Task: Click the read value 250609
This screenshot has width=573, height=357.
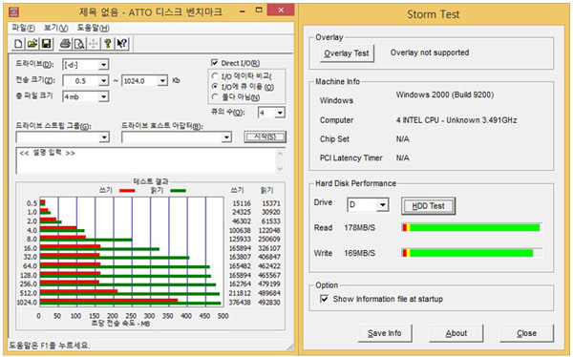Action: (269, 239)
